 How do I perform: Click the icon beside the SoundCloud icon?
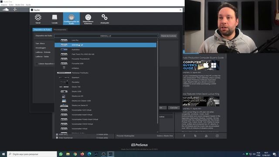coord(15,10)
